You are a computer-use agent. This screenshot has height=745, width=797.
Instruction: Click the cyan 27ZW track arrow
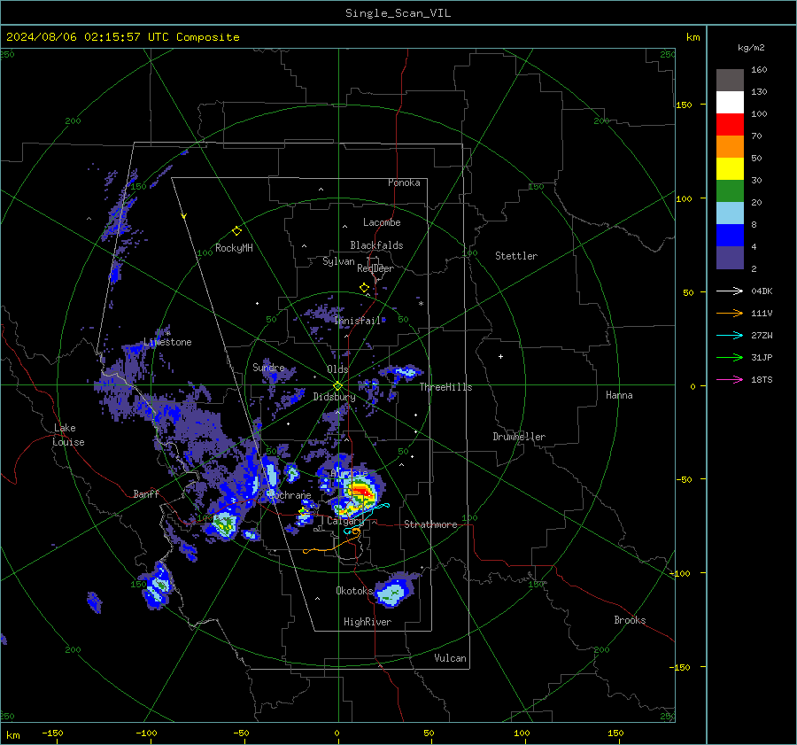[730, 335]
